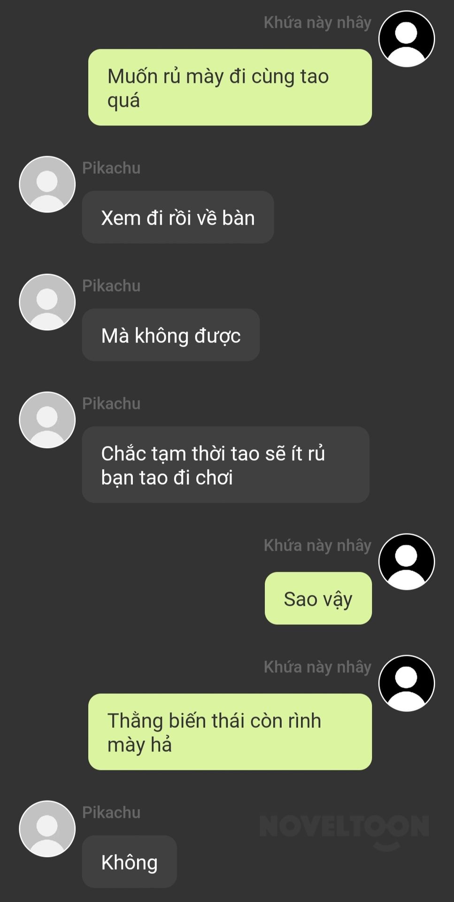Select the "Chắc tạm thời tao sẽ ít rủ" bubble
This screenshot has height=902, width=454.
[x=226, y=465]
